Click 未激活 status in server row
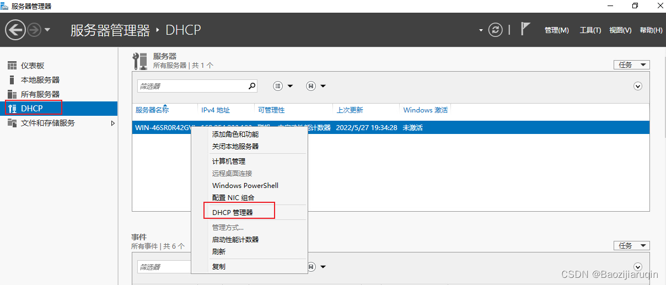The image size is (666, 285). point(412,127)
